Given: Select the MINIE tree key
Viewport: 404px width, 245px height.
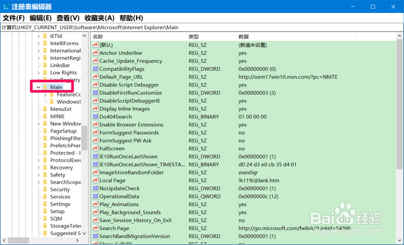Looking at the screenshot, I should pyautogui.click(x=57, y=116).
